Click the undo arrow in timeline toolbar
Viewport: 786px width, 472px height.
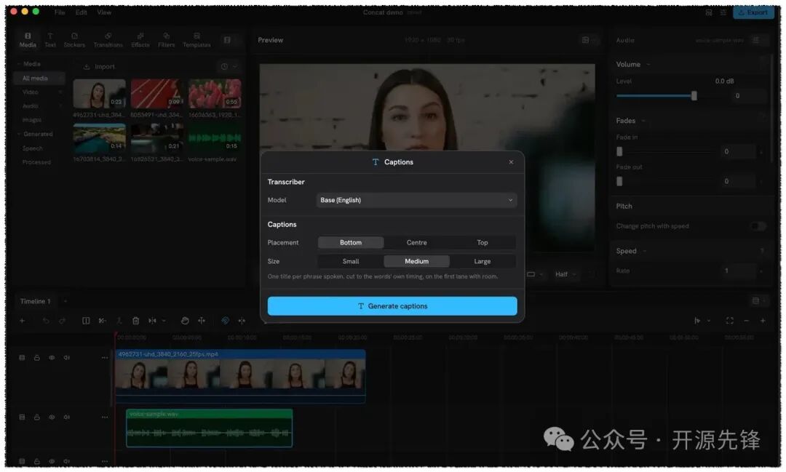tap(46, 321)
